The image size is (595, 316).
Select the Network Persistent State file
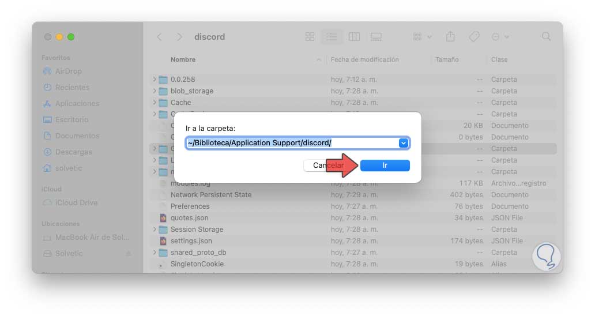pos(353,194)
